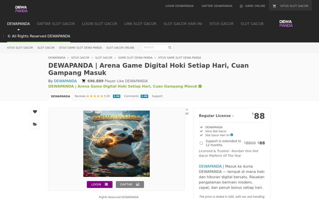The width and height of the screenshot is (319, 199).
Task: Click the gray DAFTAR button
Action: click(130, 184)
